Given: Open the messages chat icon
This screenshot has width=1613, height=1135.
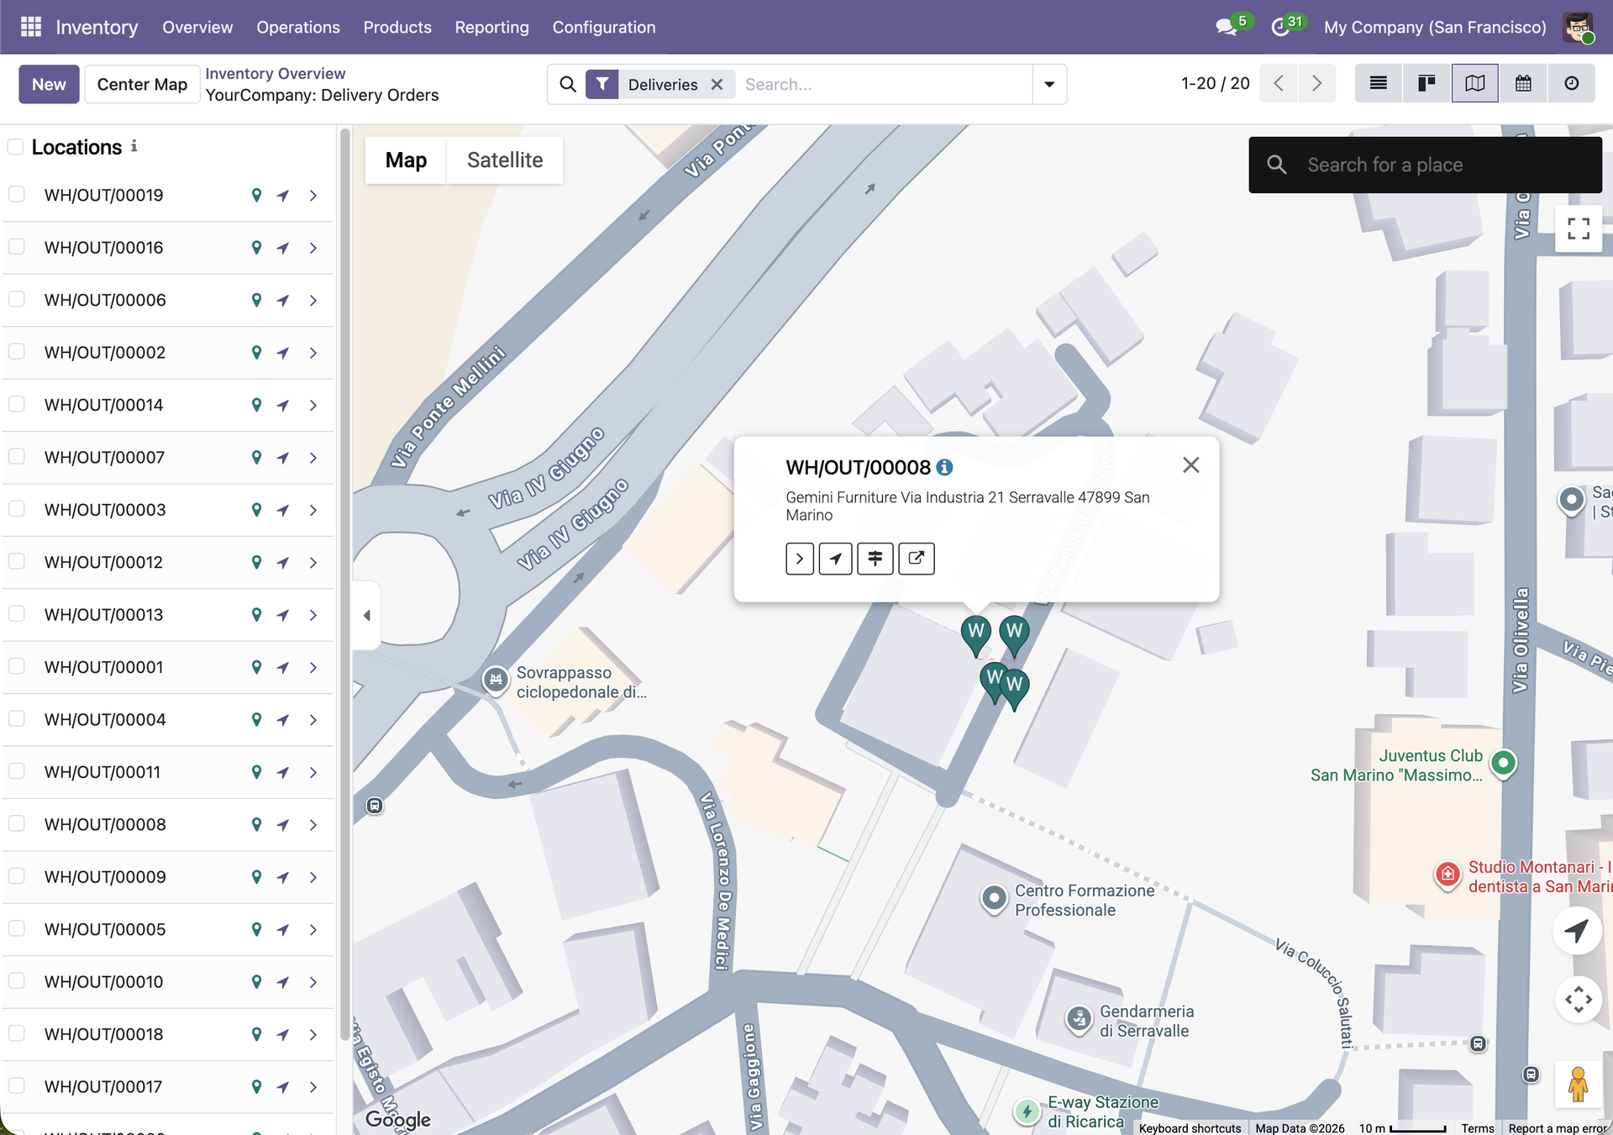Looking at the screenshot, I should 1227,27.
